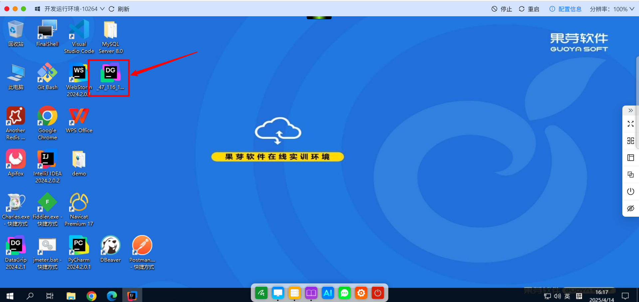Open the 开发运行环境-10264 environment dropdown

70,9
